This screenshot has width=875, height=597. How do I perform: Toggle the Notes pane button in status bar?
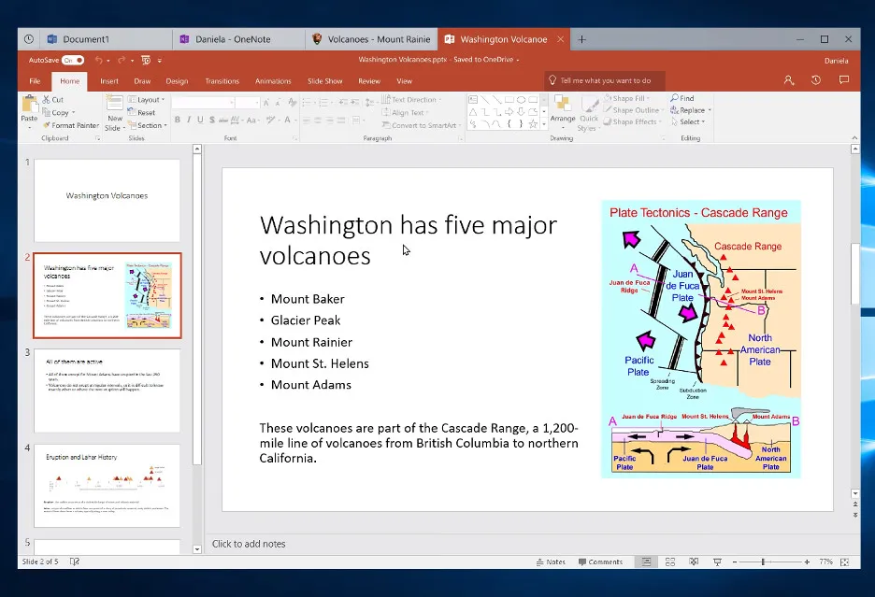(551, 561)
